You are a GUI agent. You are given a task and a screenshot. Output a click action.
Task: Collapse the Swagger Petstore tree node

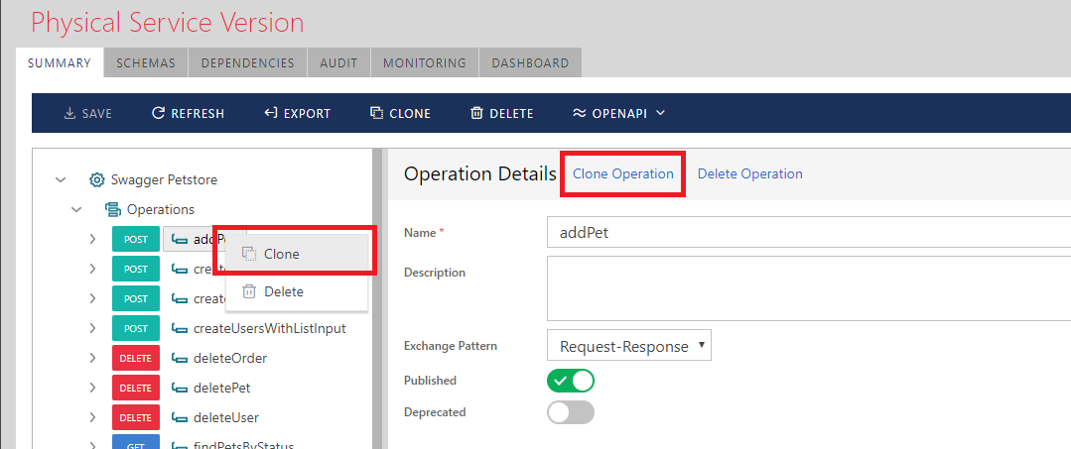[62, 180]
